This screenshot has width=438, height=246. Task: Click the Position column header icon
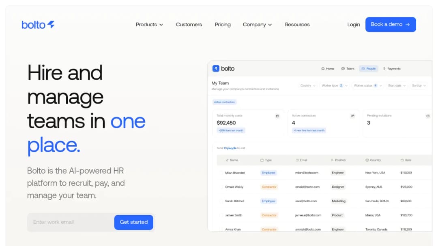pos(332,160)
